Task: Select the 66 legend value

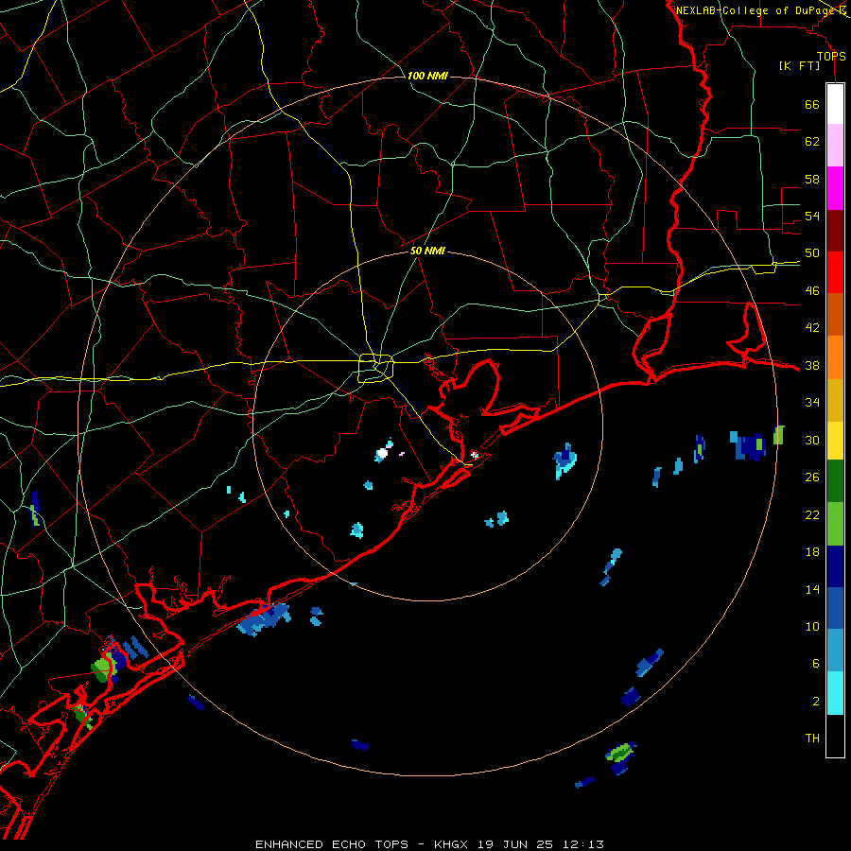Action: (812, 105)
